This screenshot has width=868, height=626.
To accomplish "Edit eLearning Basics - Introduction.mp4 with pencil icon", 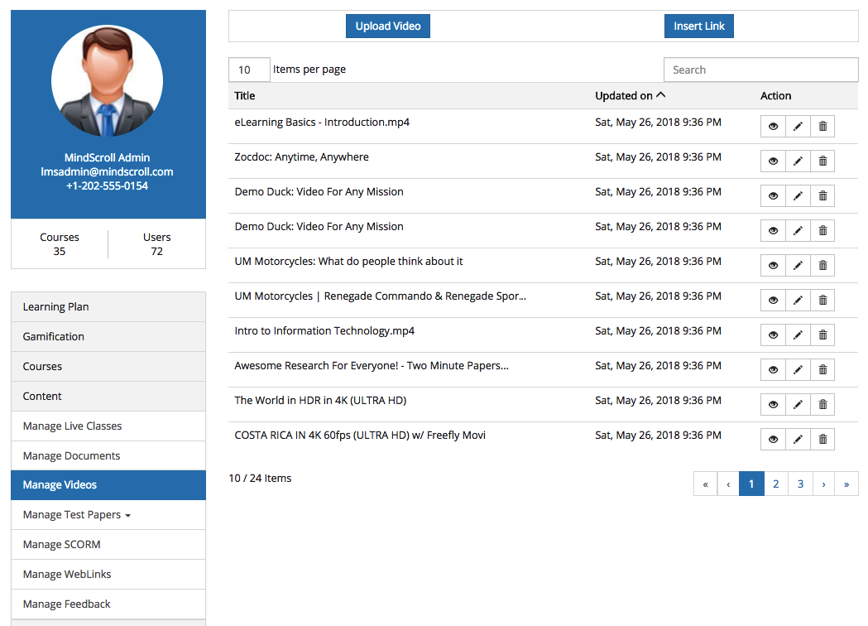I will tap(798, 127).
